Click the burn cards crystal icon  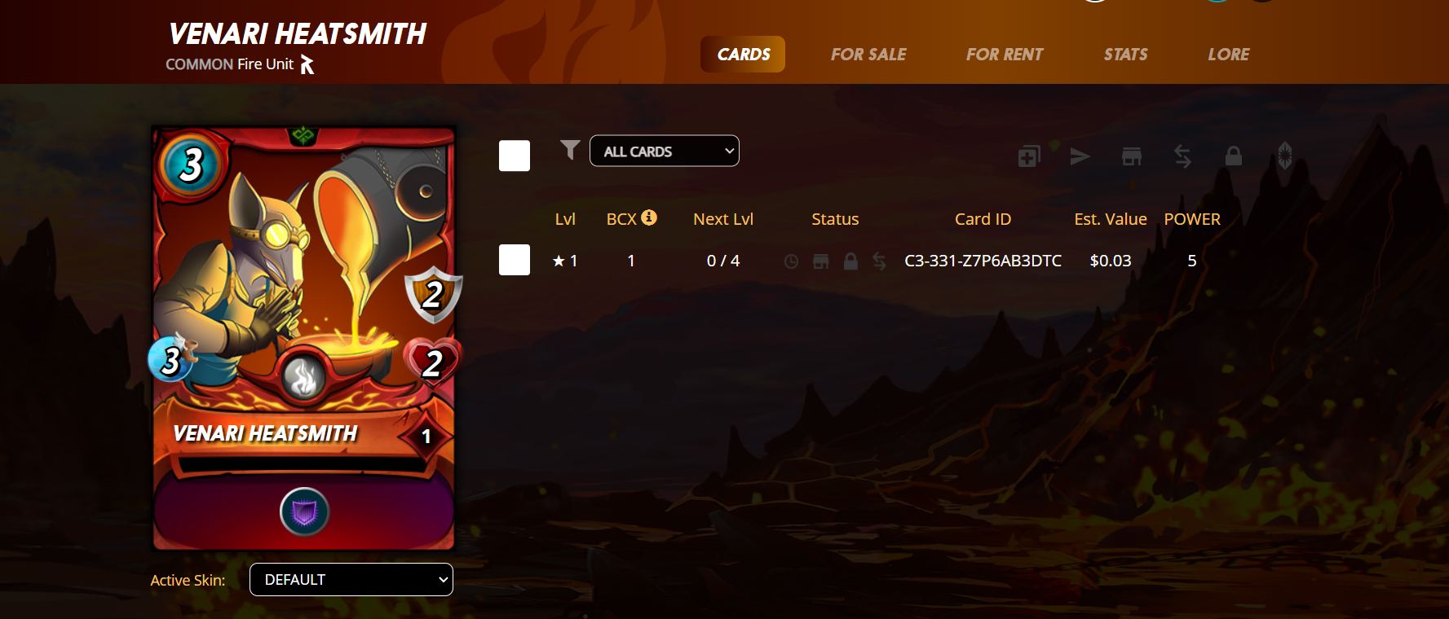pos(1285,156)
